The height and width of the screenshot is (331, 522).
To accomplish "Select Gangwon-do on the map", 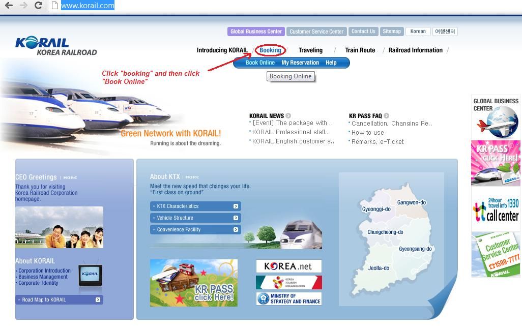I will click(412, 202).
